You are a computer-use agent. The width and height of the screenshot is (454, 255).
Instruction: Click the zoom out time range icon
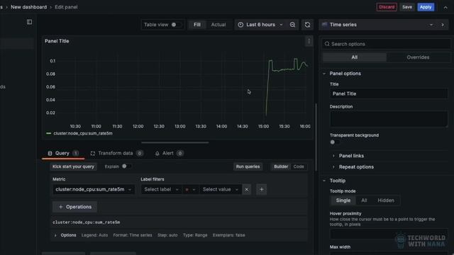pos(292,25)
